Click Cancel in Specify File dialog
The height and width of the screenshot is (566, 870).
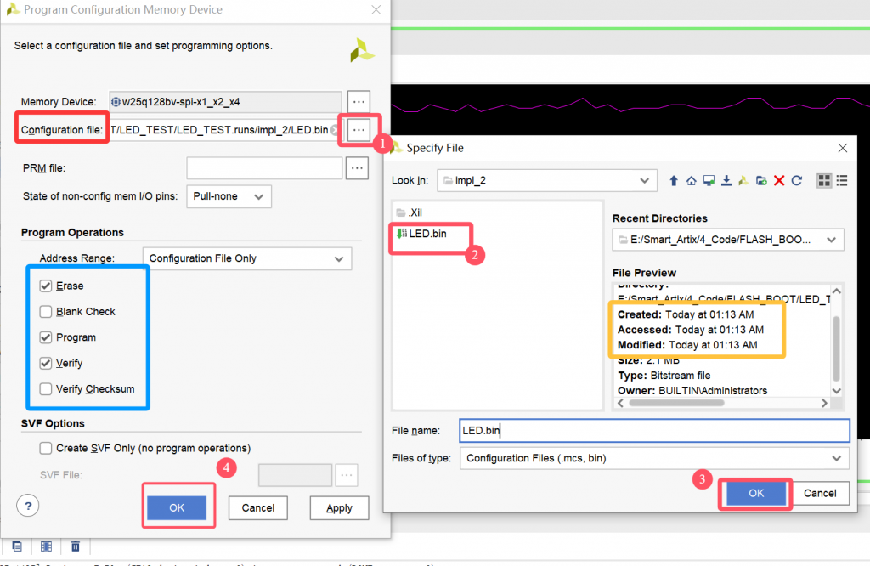pos(820,493)
